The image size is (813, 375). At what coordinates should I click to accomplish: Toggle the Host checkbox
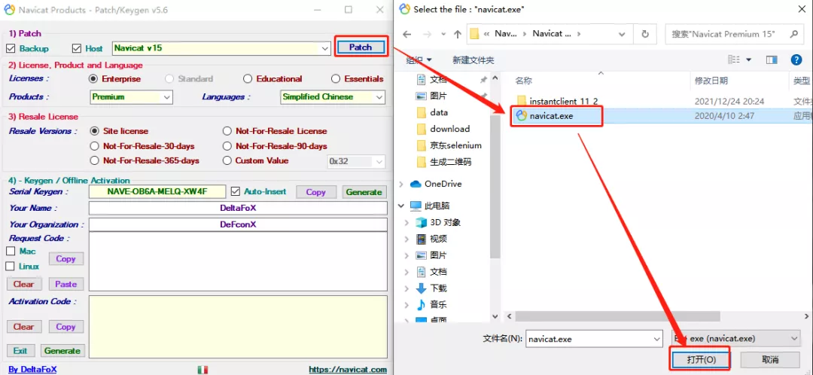(x=77, y=48)
